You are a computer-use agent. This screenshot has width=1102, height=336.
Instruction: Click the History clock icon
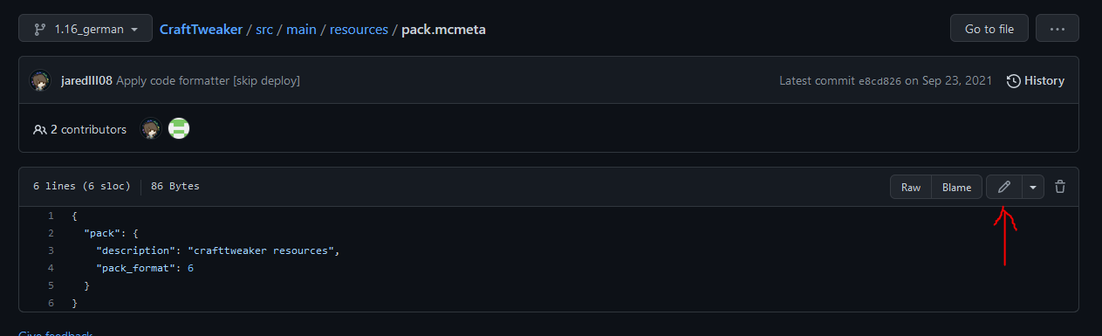pos(1013,80)
